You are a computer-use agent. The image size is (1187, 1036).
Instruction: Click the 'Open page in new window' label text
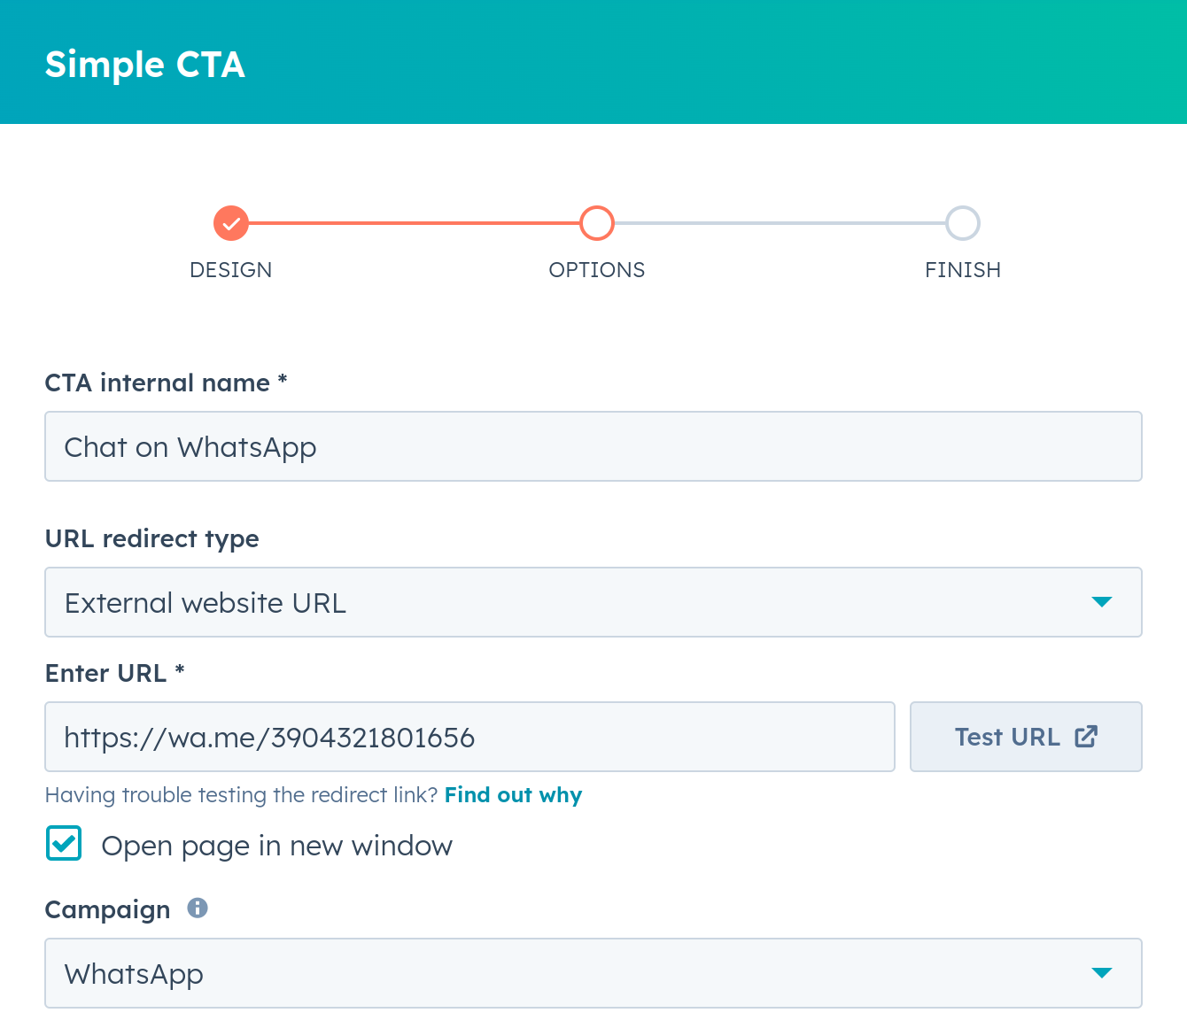point(276,847)
